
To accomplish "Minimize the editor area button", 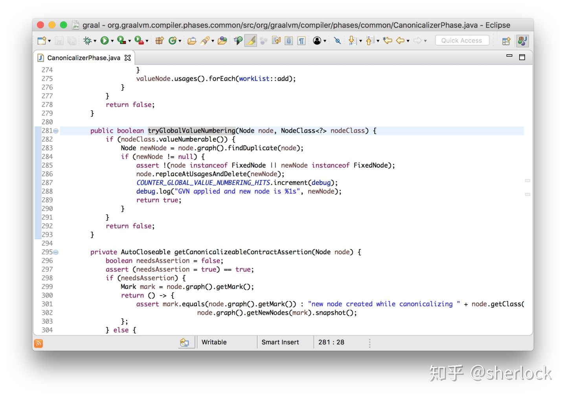I will tap(509, 56).
